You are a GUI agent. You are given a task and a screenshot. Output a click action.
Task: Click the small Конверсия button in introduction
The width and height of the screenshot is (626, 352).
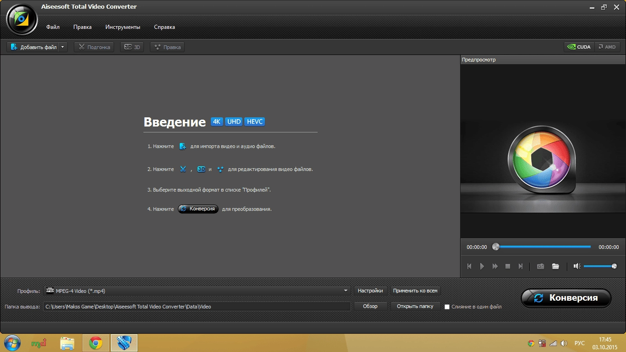coord(198,209)
